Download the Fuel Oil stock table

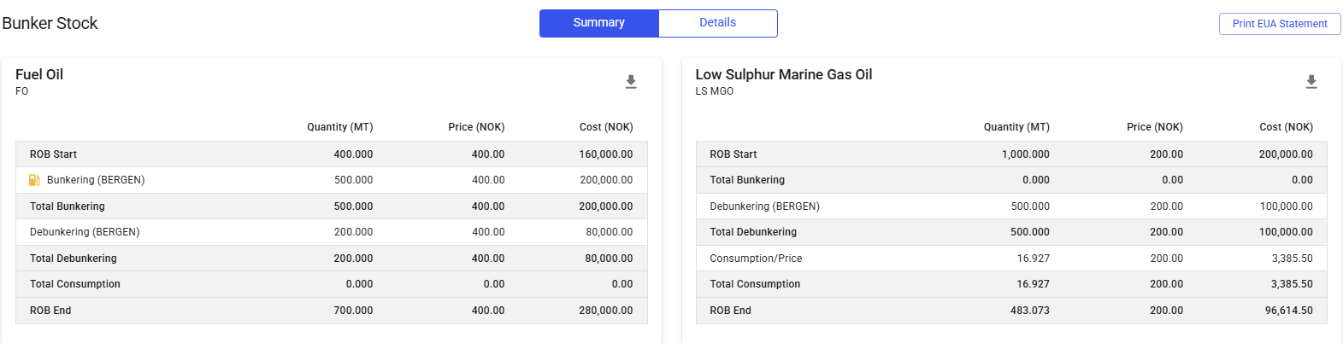pyautogui.click(x=631, y=82)
